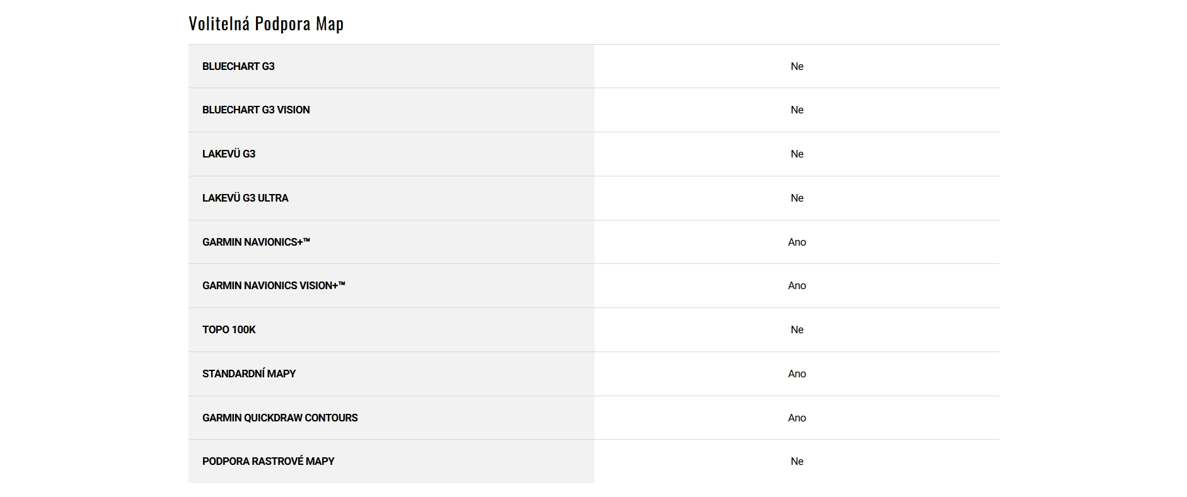The width and height of the screenshot is (1187, 497).
Task: Click Ne value for PODPORA RASTROVÉ MAPY
Action: [x=797, y=461]
